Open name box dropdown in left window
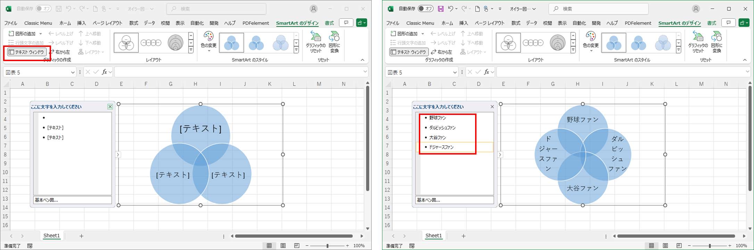Screen dimensions: 754x250 coord(73,72)
